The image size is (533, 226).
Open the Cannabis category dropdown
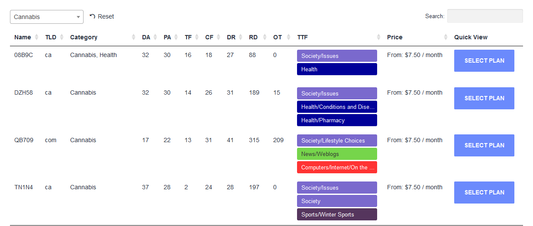(47, 17)
